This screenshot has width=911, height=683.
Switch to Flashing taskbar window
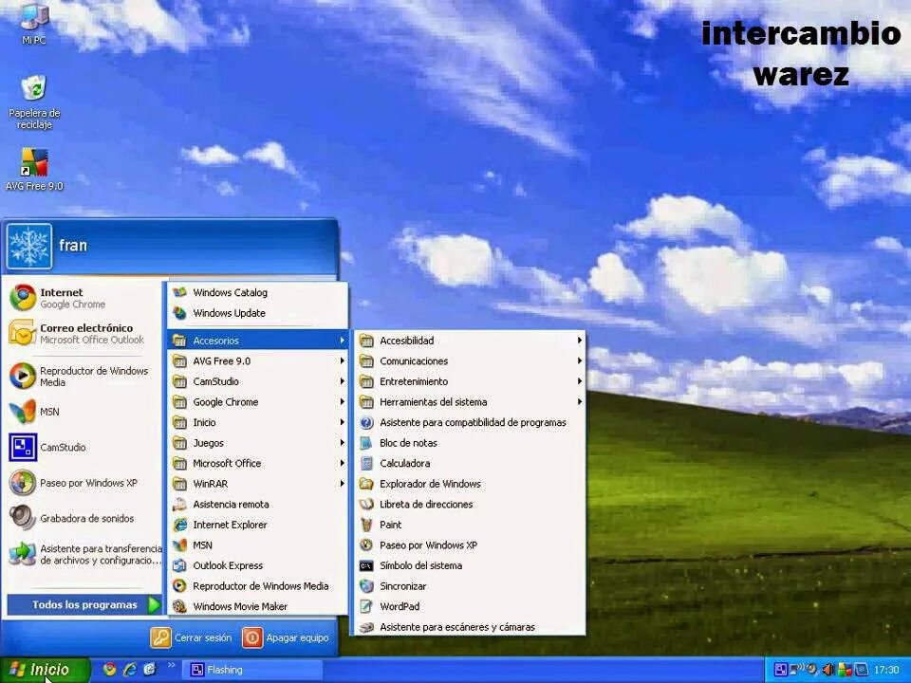pos(252,670)
